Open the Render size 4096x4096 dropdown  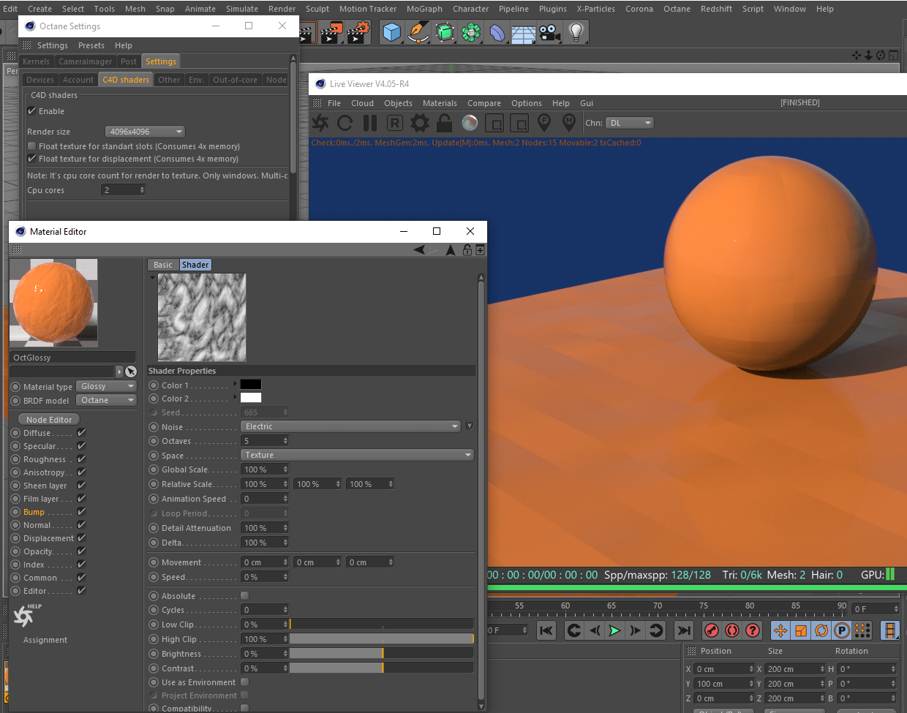click(x=145, y=132)
